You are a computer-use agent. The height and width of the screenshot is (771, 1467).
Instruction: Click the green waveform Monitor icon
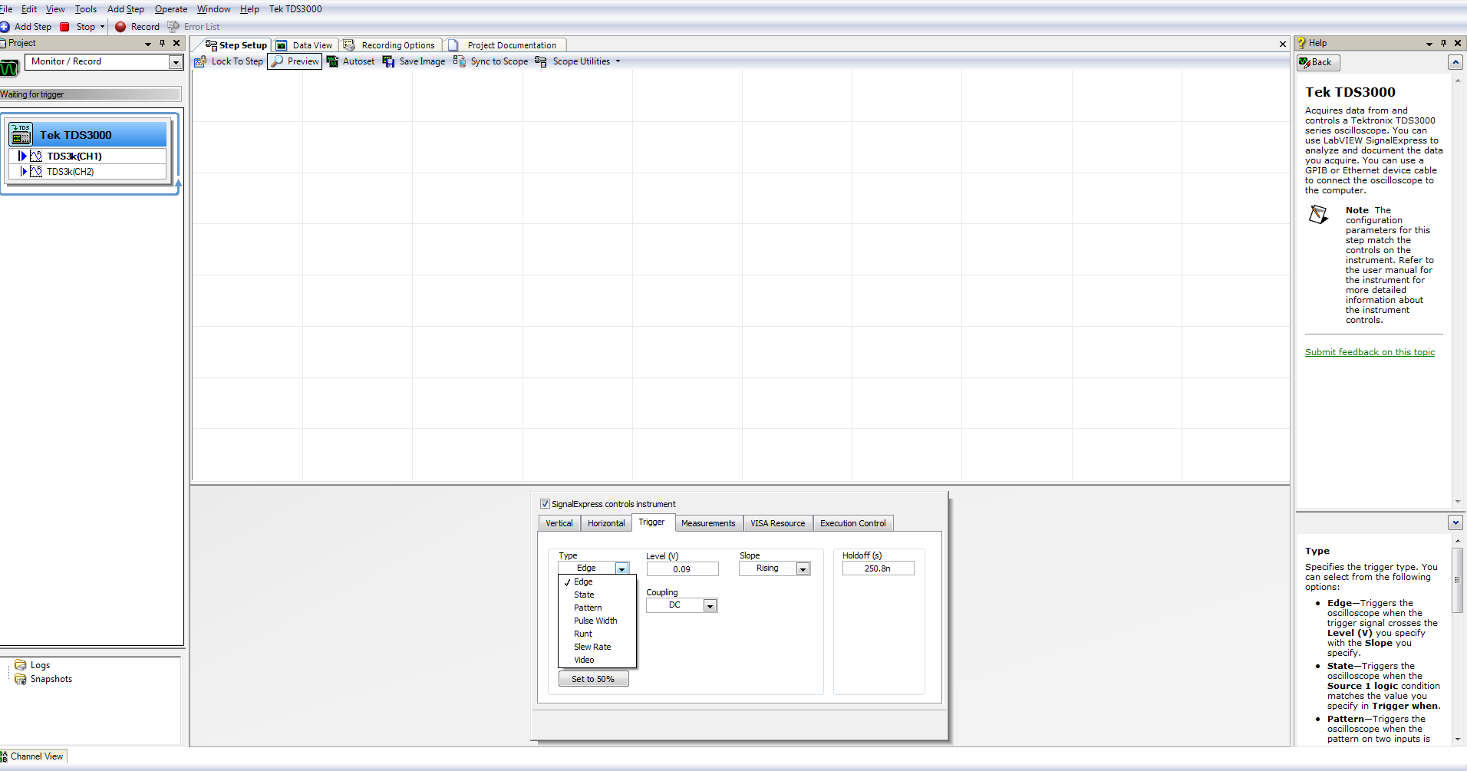(9, 69)
